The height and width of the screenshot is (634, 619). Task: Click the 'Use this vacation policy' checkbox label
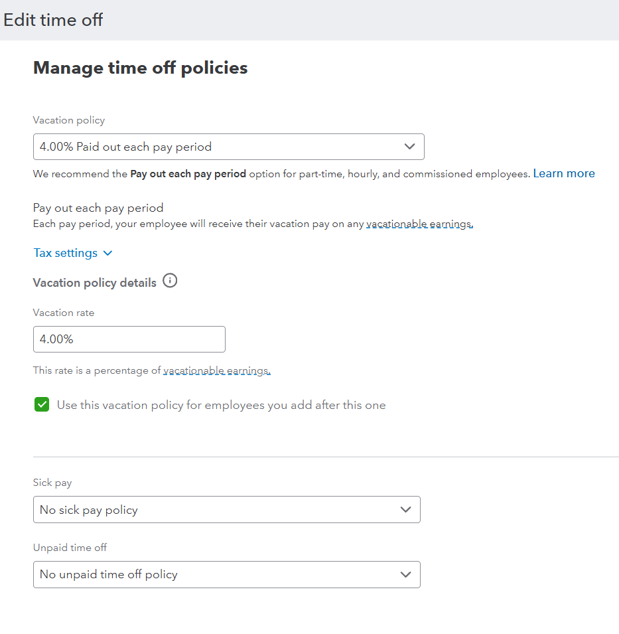point(221,405)
